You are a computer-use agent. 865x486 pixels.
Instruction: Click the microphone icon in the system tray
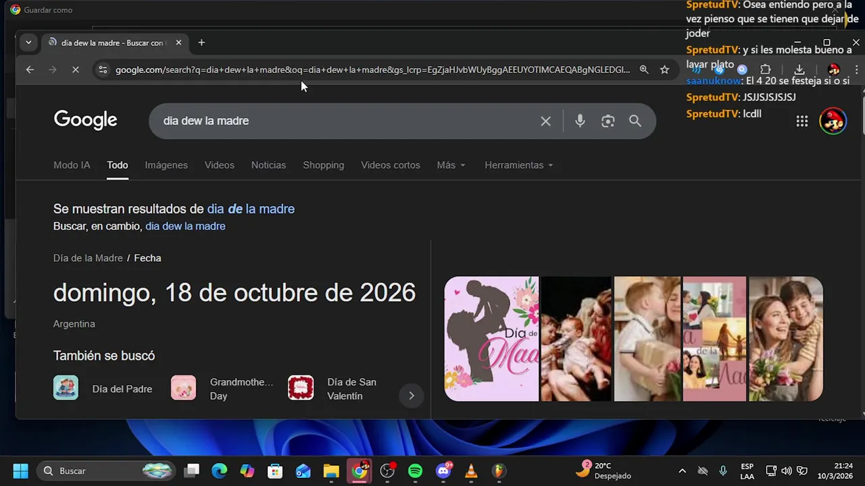tap(723, 470)
